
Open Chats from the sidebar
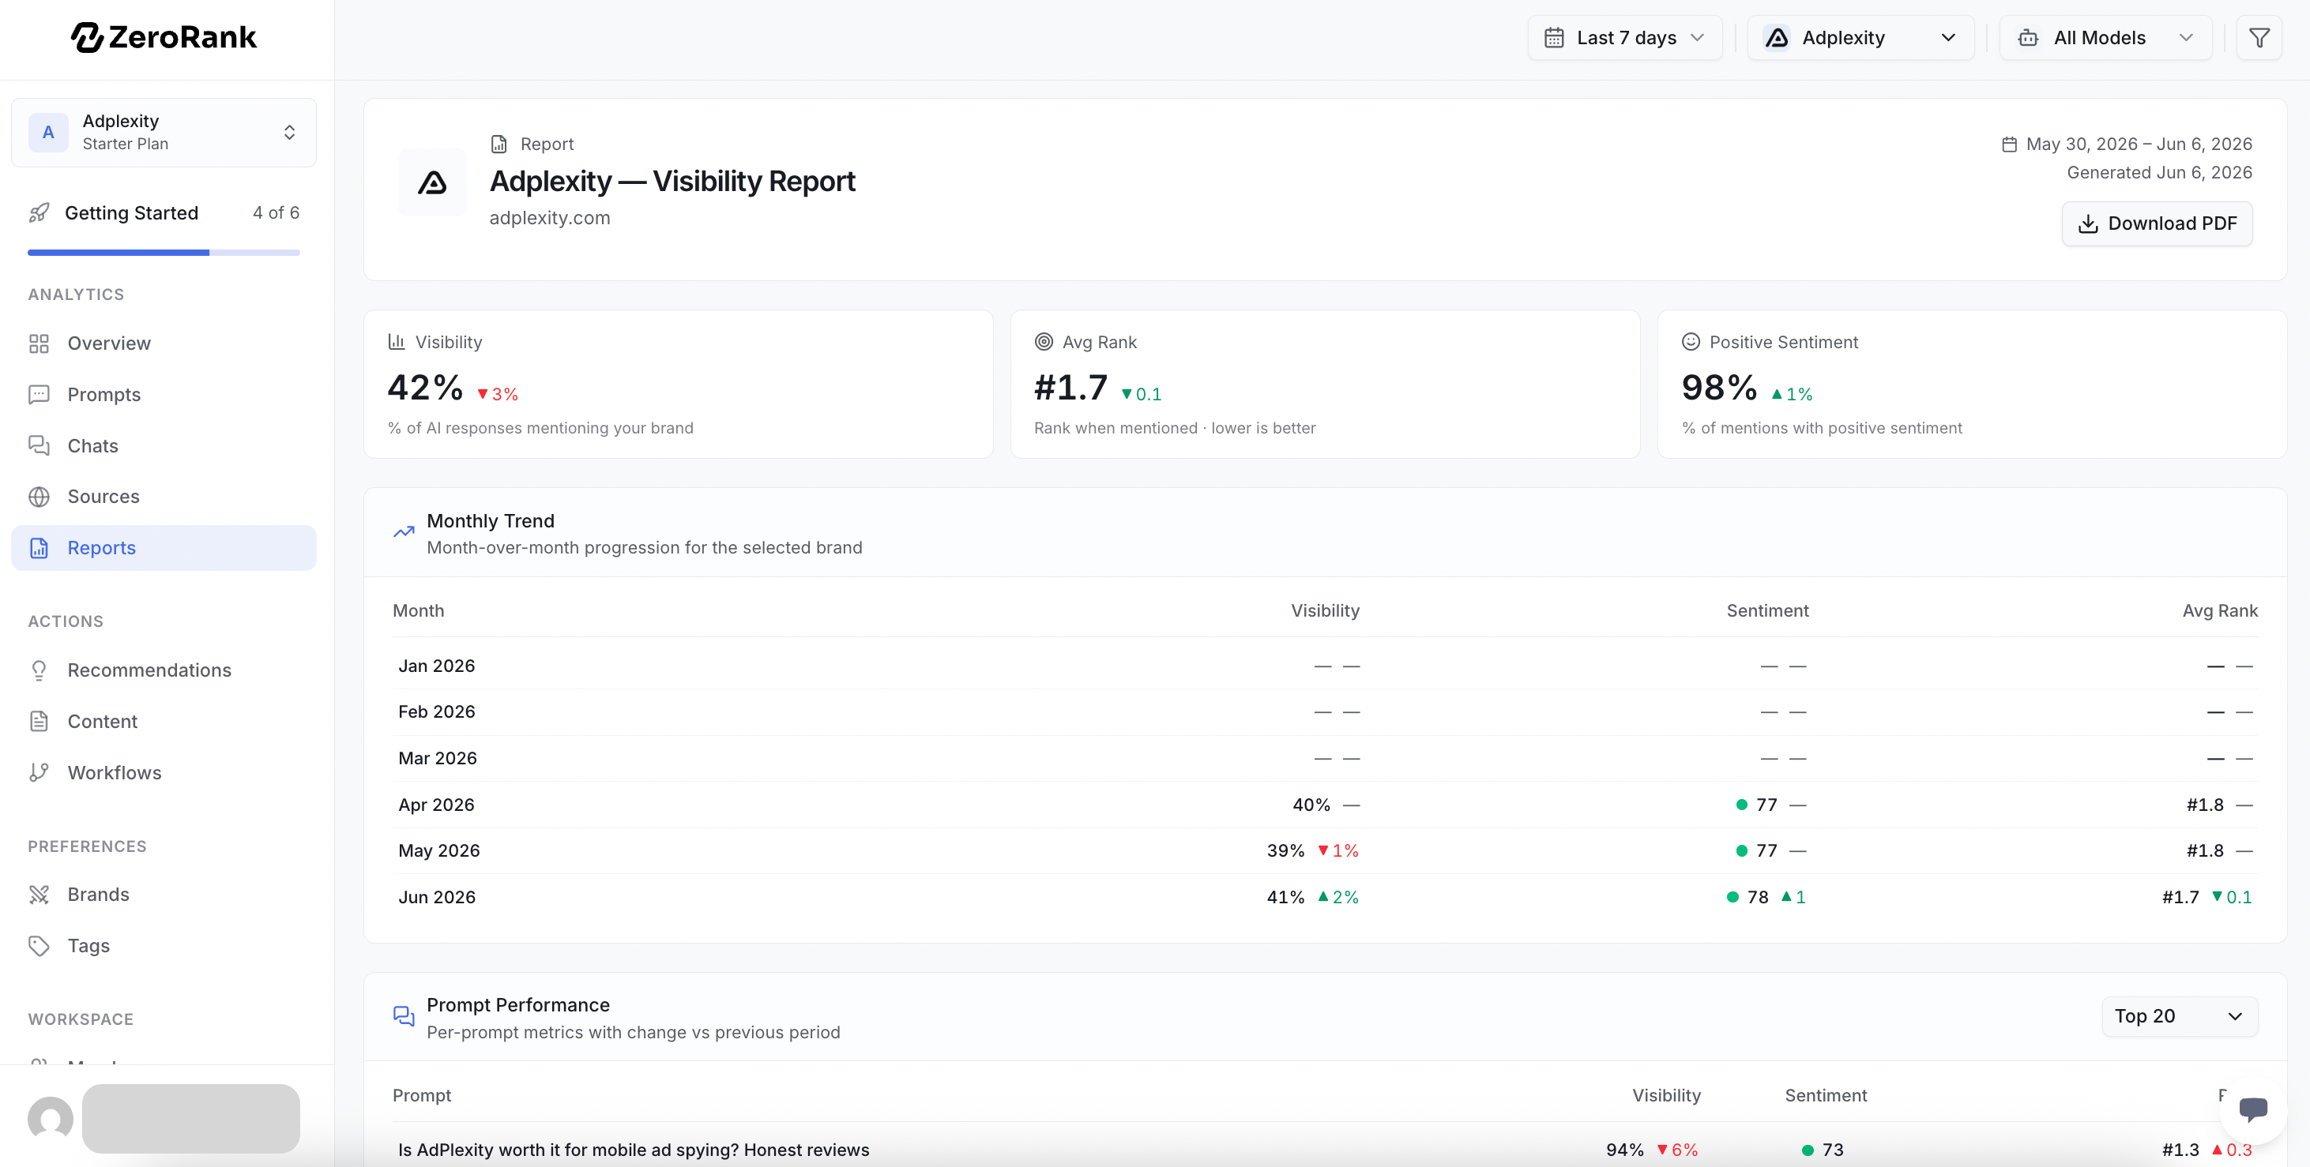tap(164, 445)
